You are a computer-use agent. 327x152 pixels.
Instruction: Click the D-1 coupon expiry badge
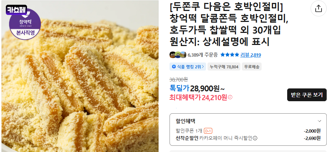pos(208,131)
